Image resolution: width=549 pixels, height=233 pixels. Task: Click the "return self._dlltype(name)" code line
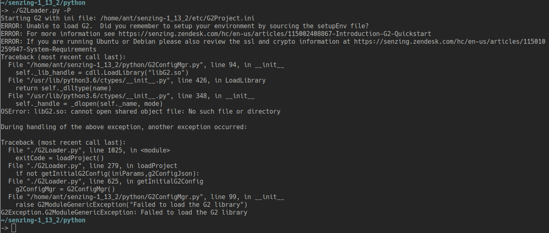click(x=63, y=88)
